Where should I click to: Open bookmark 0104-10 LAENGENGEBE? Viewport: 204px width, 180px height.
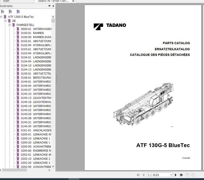[36, 65]
